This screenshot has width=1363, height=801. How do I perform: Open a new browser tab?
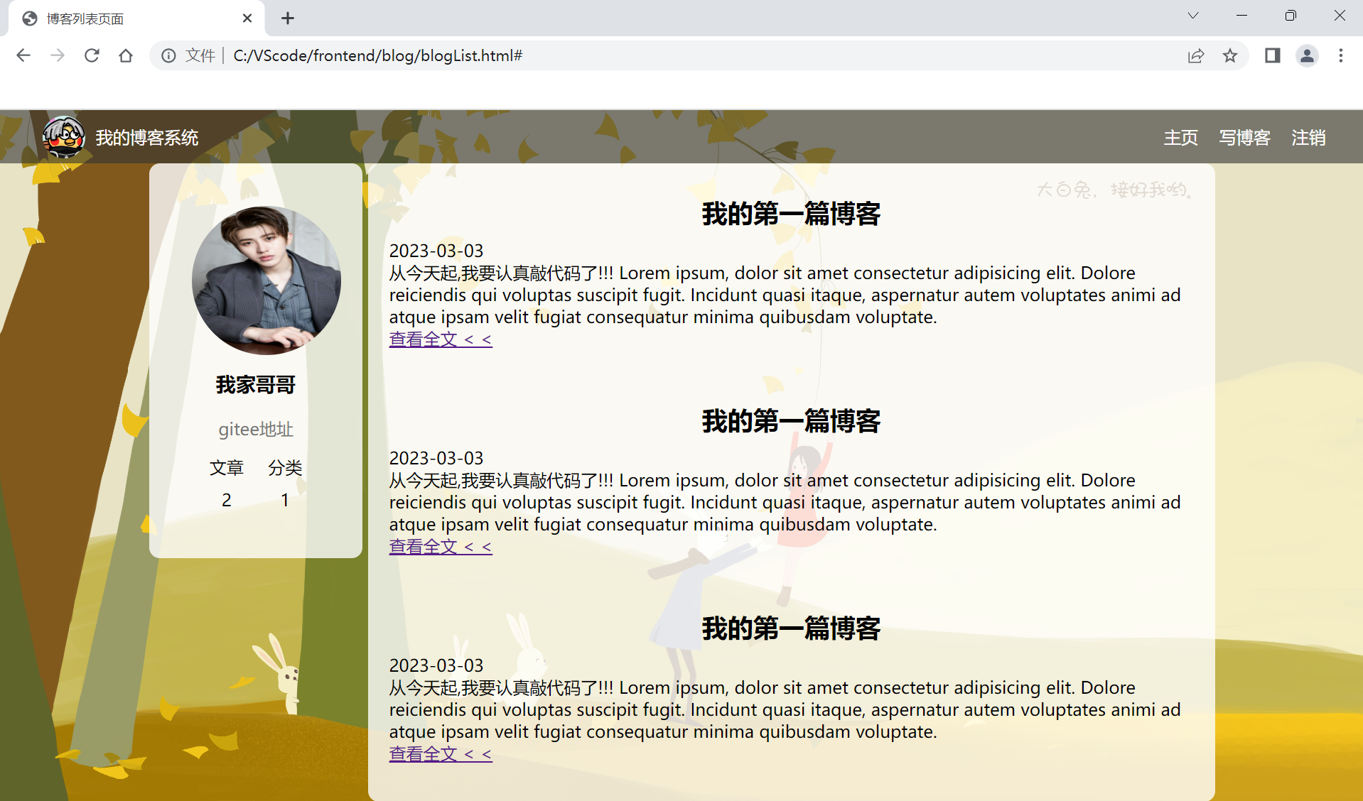tap(288, 18)
